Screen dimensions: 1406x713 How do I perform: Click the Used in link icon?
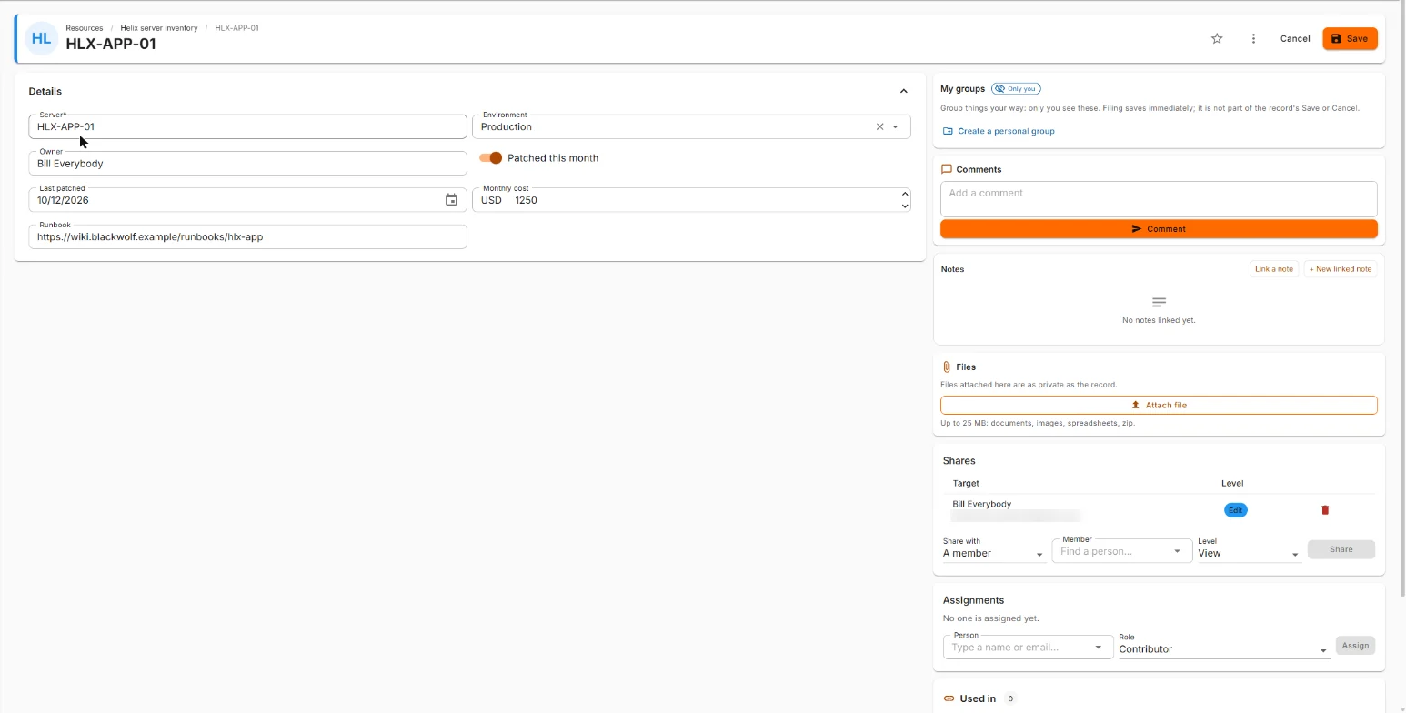click(x=949, y=698)
